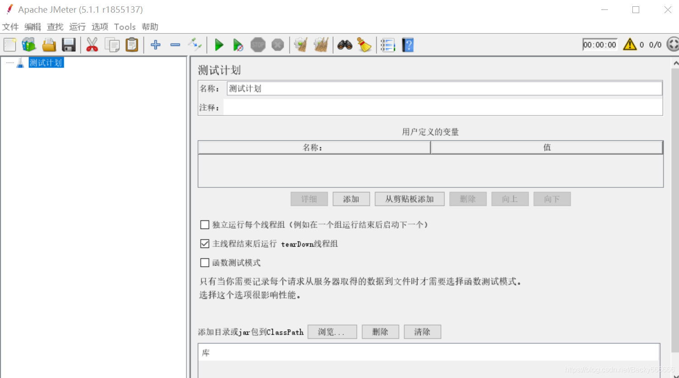Start the test without pauses

coord(238,45)
